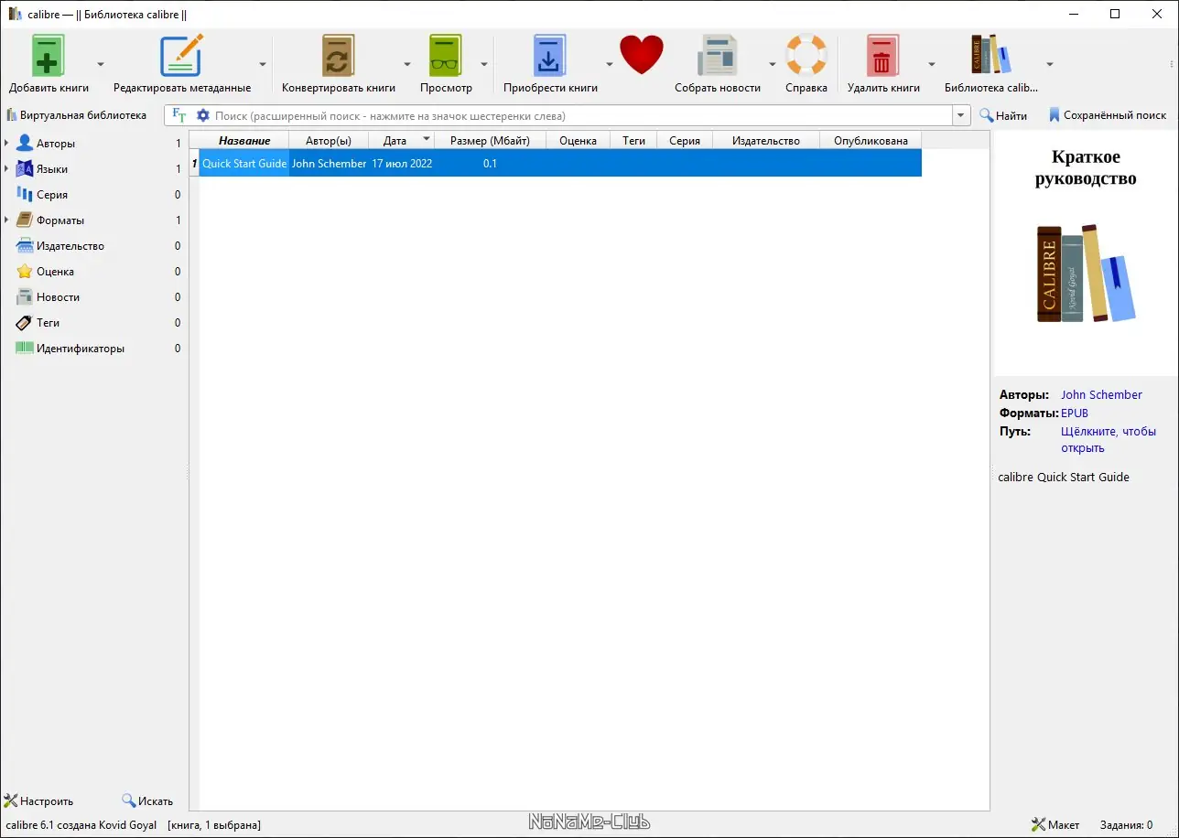Sort by the Size (MB) column header
This screenshot has height=838, width=1179.
tap(491, 140)
